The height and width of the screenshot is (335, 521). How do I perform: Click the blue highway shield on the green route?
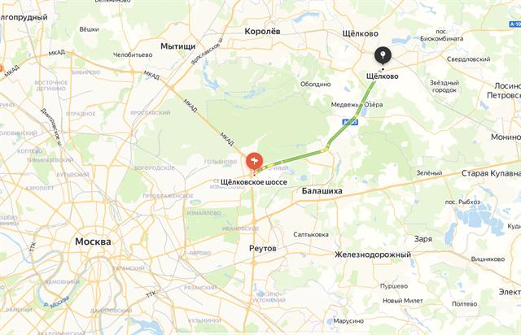(x=350, y=123)
